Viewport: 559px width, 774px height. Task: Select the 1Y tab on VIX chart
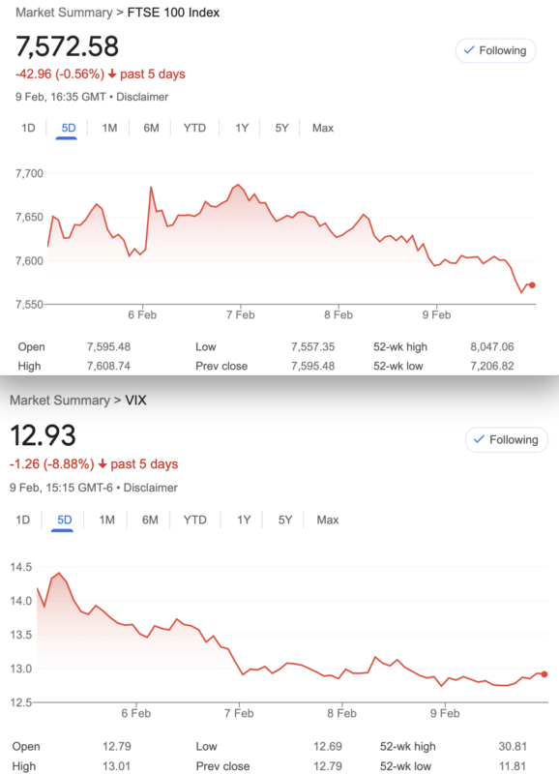click(x=244, y=520)
